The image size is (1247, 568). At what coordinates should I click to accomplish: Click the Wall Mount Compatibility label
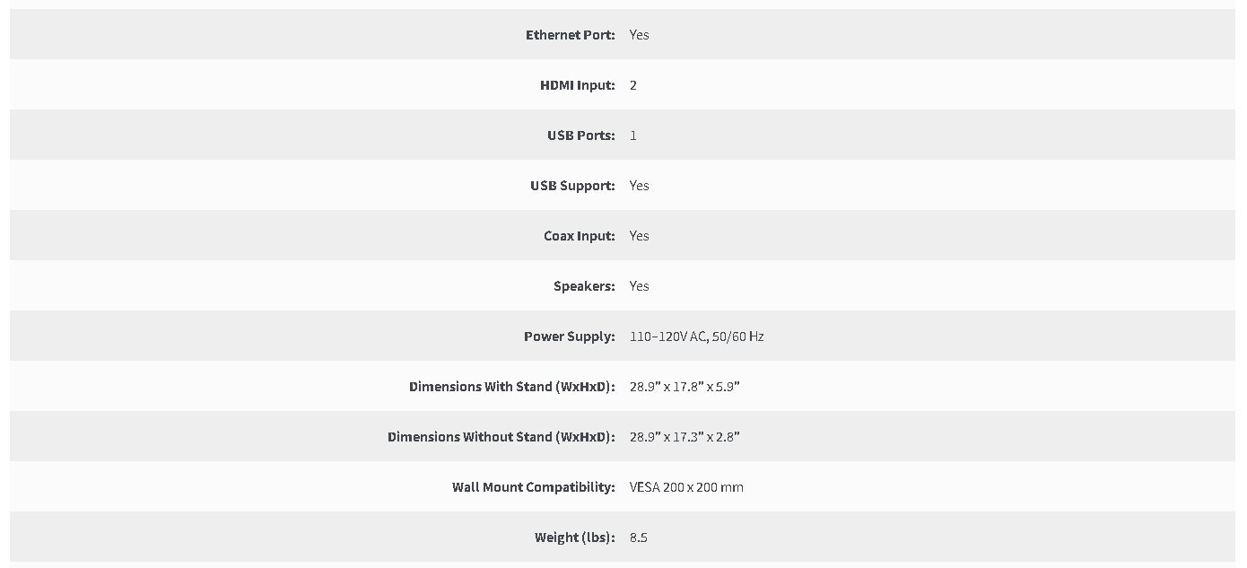coord(534,487)
